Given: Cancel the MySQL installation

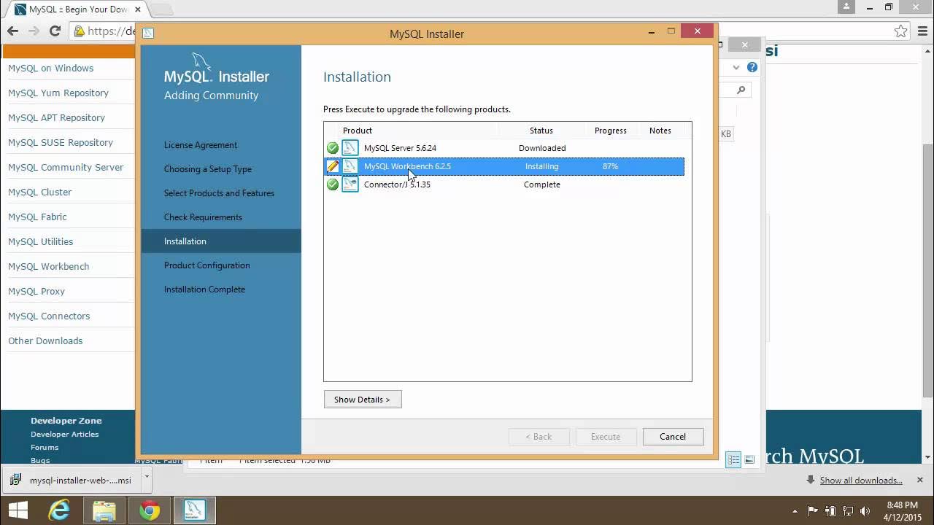Looking at the screenshot, I should tap(673, 437).
